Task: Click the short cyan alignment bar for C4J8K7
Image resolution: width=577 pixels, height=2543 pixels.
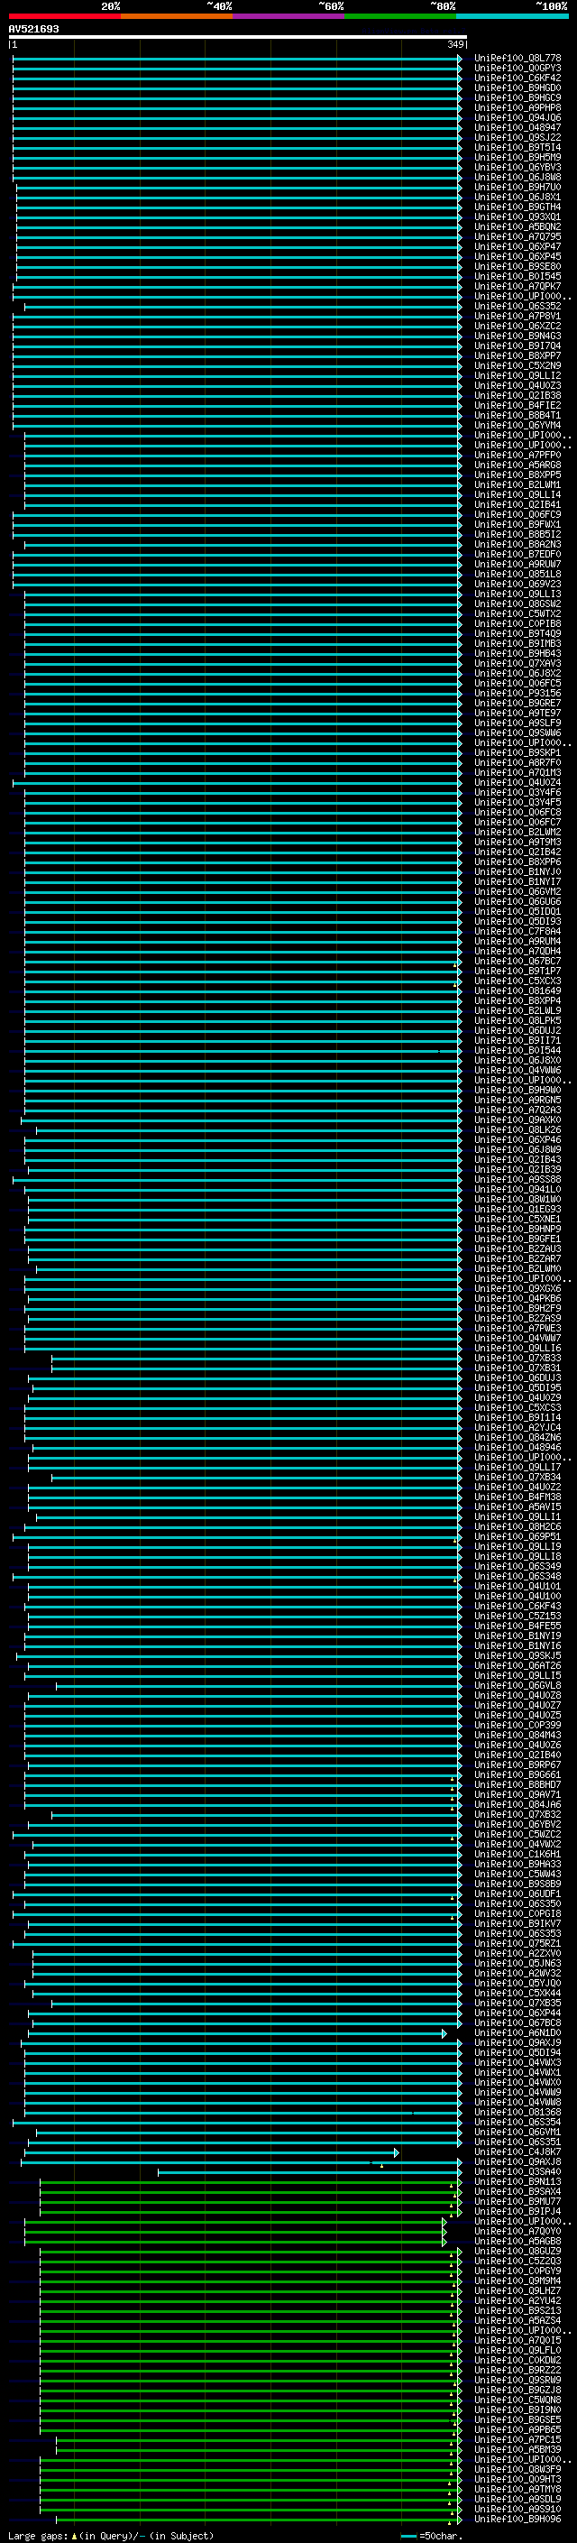Action: click(x=212, y=2152)
